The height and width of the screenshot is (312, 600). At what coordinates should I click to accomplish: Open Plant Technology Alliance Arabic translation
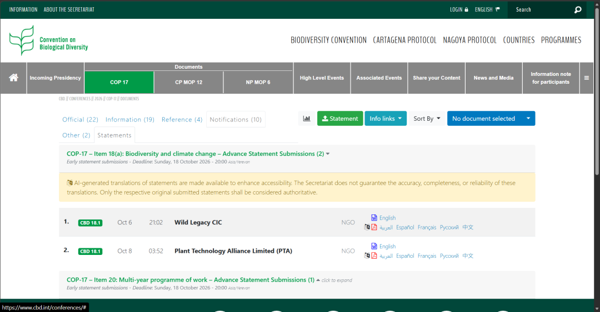(386, 256)
